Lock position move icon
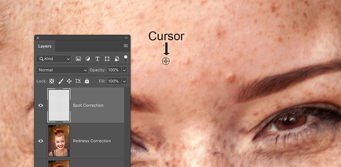 tap(69, 81)
